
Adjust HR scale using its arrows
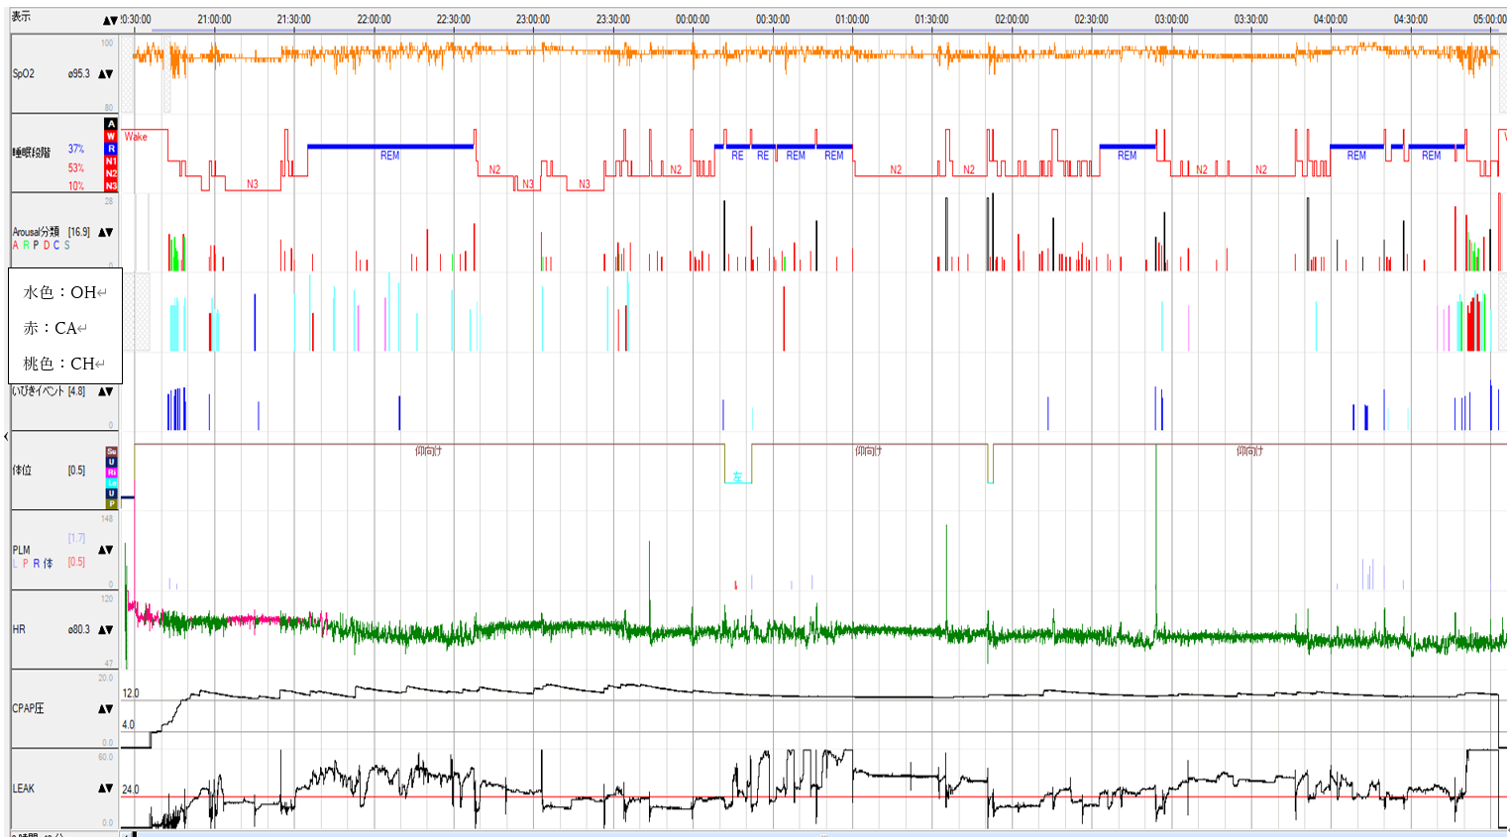(x=105, y=630)
